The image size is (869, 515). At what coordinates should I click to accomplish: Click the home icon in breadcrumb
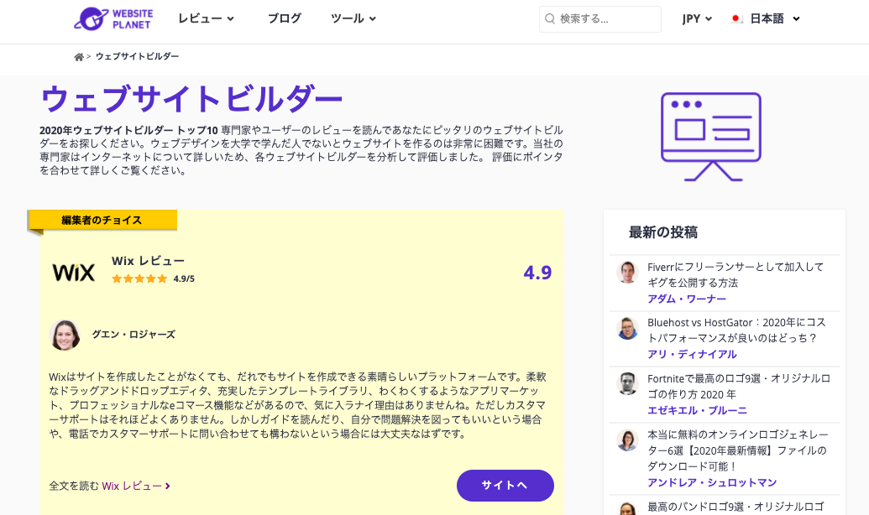tap(79, 57)
